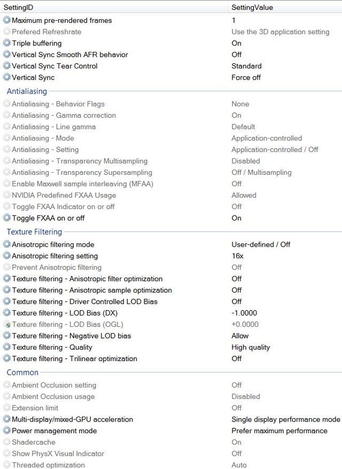342x469 pixels.
Task: Click gear icon next to LOD Bias (DX)
Action: click(7, 313)
